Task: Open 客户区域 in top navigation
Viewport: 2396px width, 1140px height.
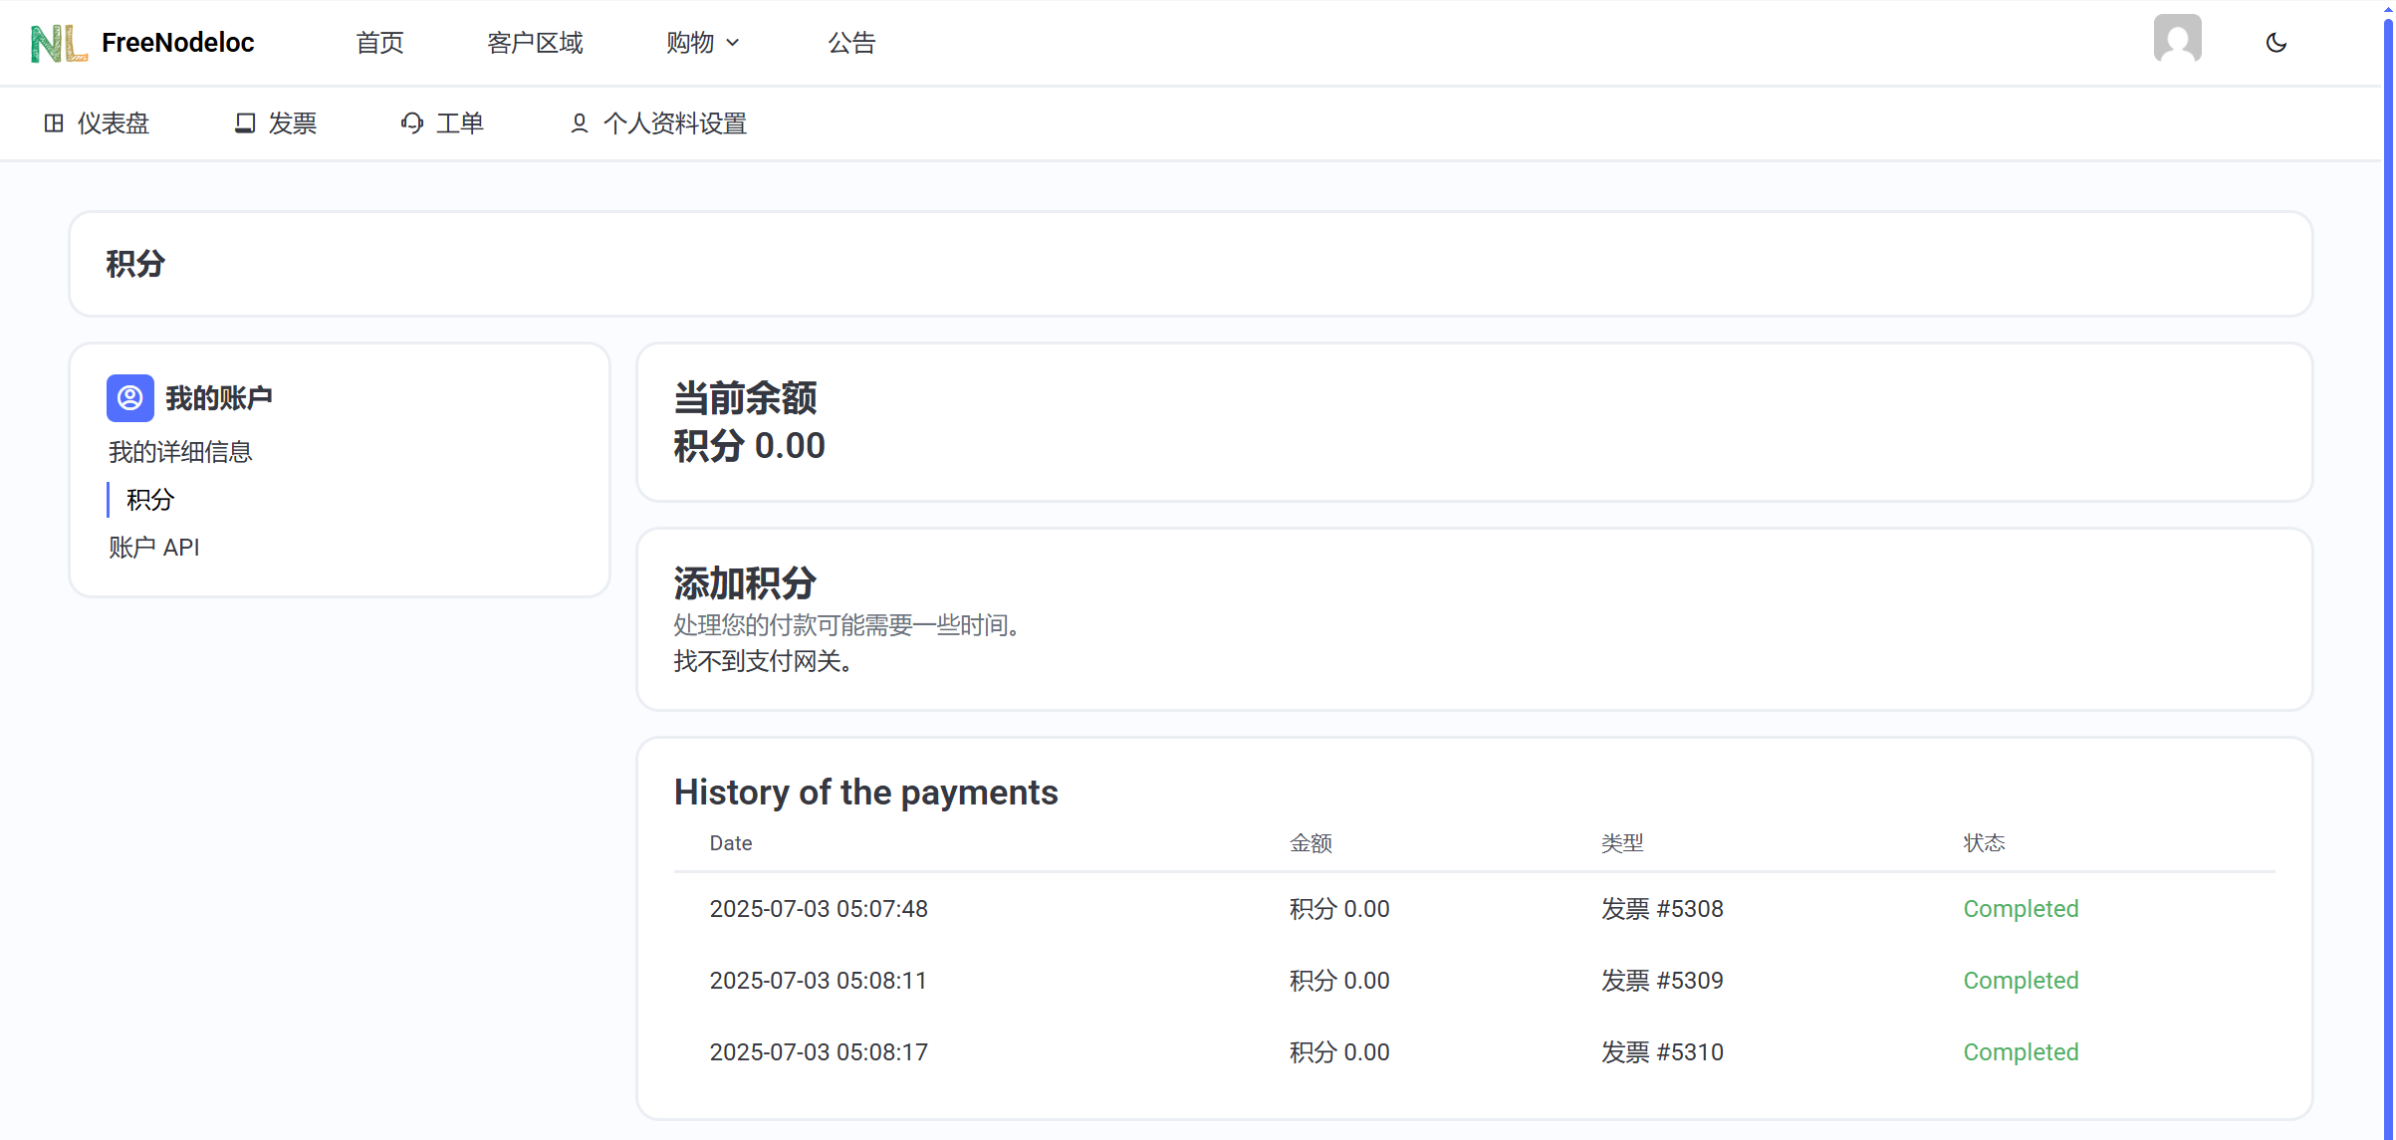Action: [535, 43]
